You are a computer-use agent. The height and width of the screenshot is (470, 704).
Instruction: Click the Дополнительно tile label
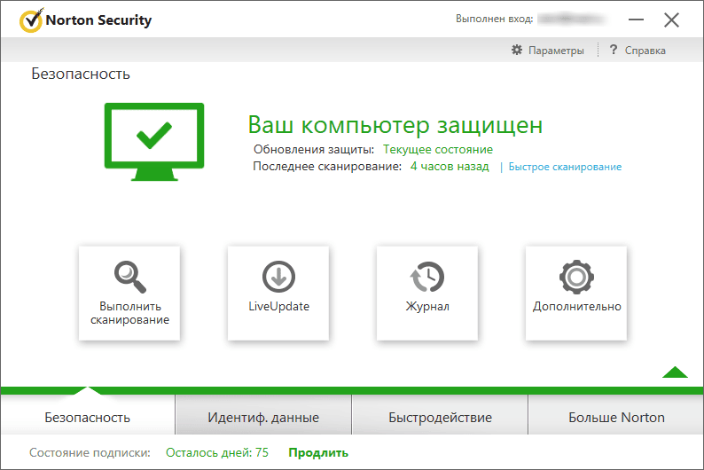(577, 306)
